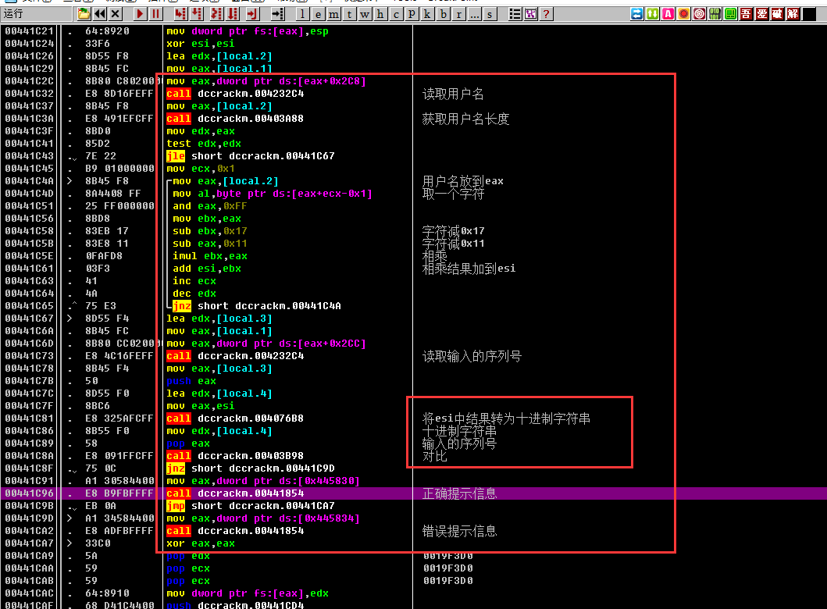827x609 pixels.
Task: Open debugging options list icon
Action: point(515,14)
